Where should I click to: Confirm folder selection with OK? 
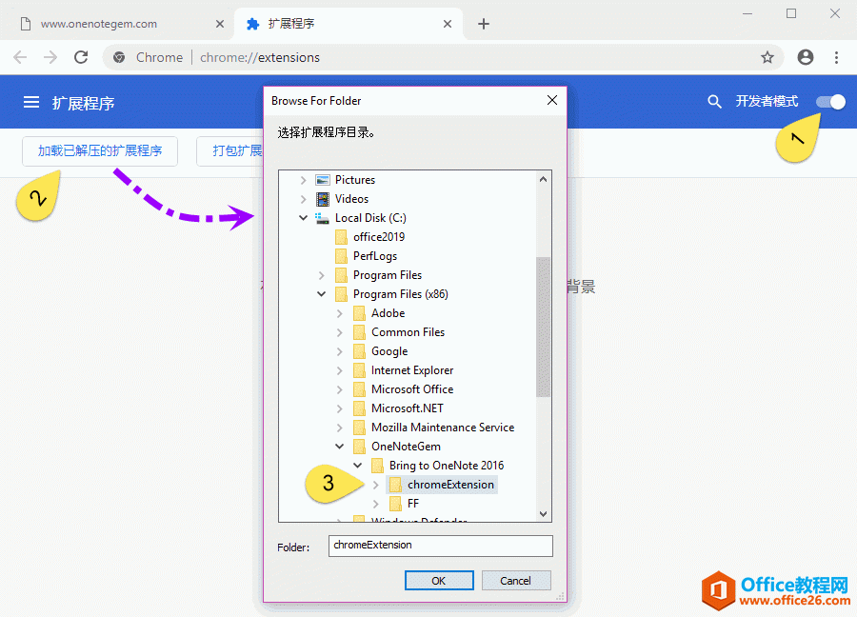click(439, 580)
